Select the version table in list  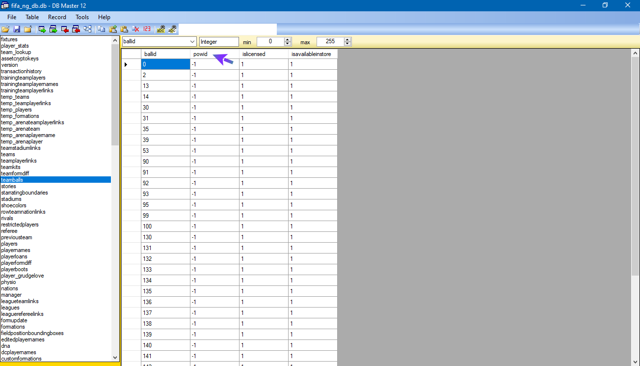[x=55, y=65]
